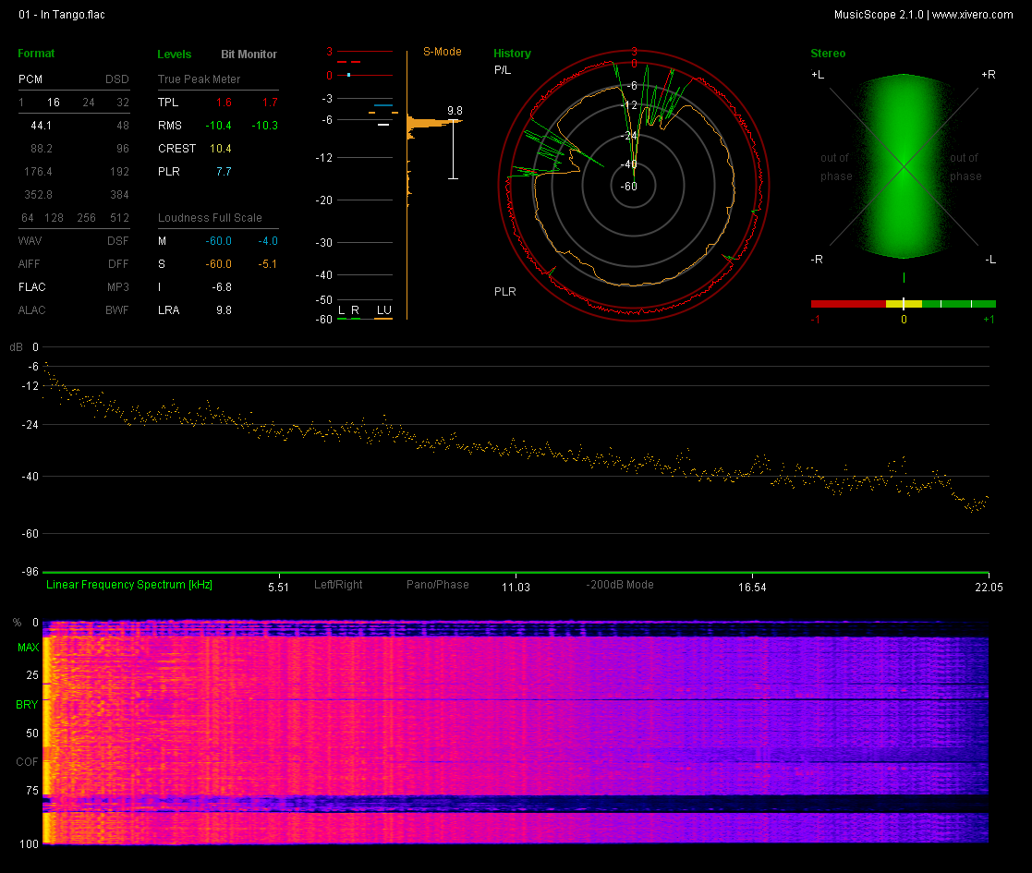Viewport: 1032px width, 873px height.
Task: Click the L channel meter indicator
Action: coord(342,310)
